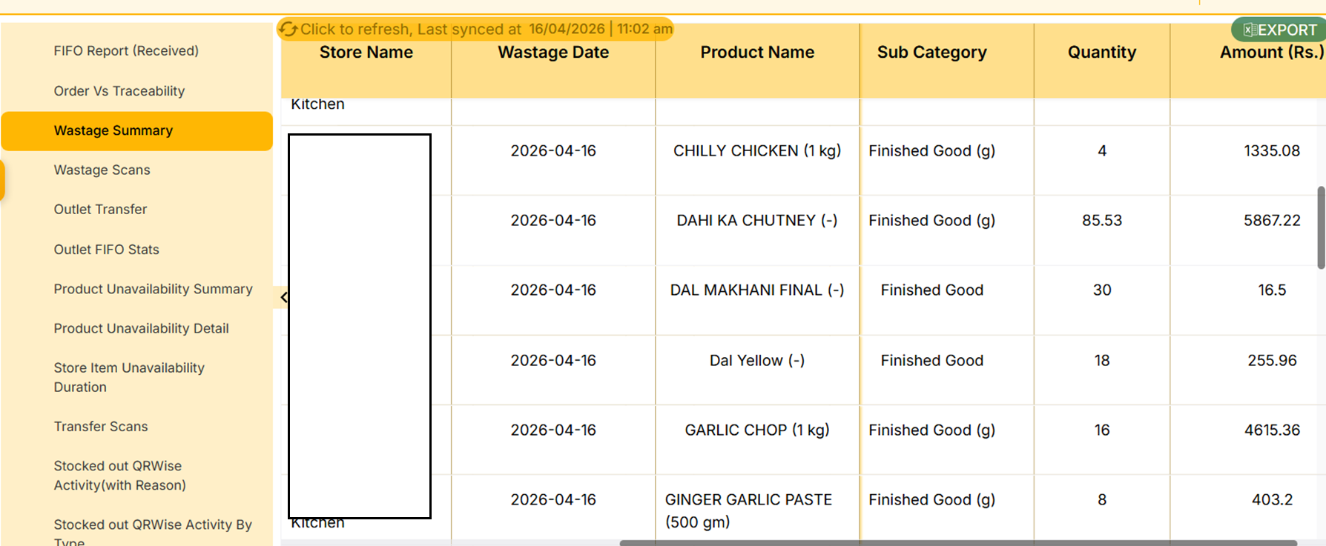Click the Wastage Date column header
The height and width of the screenshot is (546, 1326).
pos(553,53)
